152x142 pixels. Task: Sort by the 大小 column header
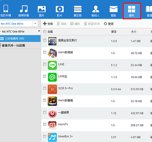click(134, 32)
